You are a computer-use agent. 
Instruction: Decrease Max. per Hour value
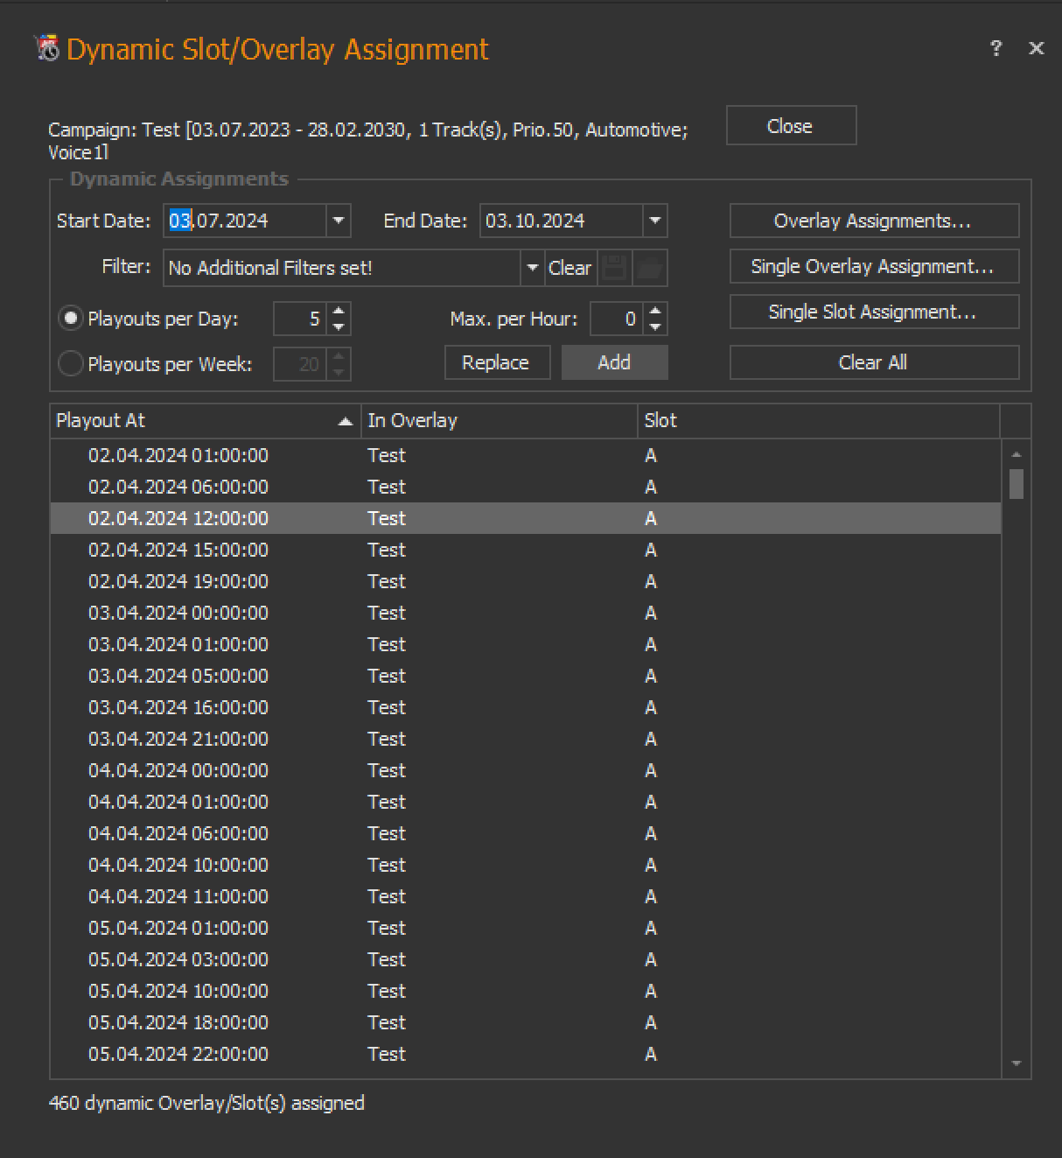[655, 327]
